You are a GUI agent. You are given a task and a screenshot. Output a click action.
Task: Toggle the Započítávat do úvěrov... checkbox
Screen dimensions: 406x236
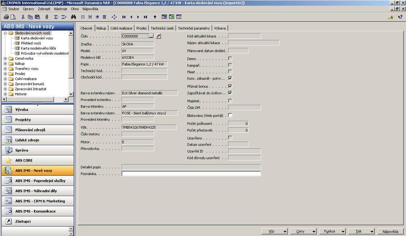click(x=230, y=93)
